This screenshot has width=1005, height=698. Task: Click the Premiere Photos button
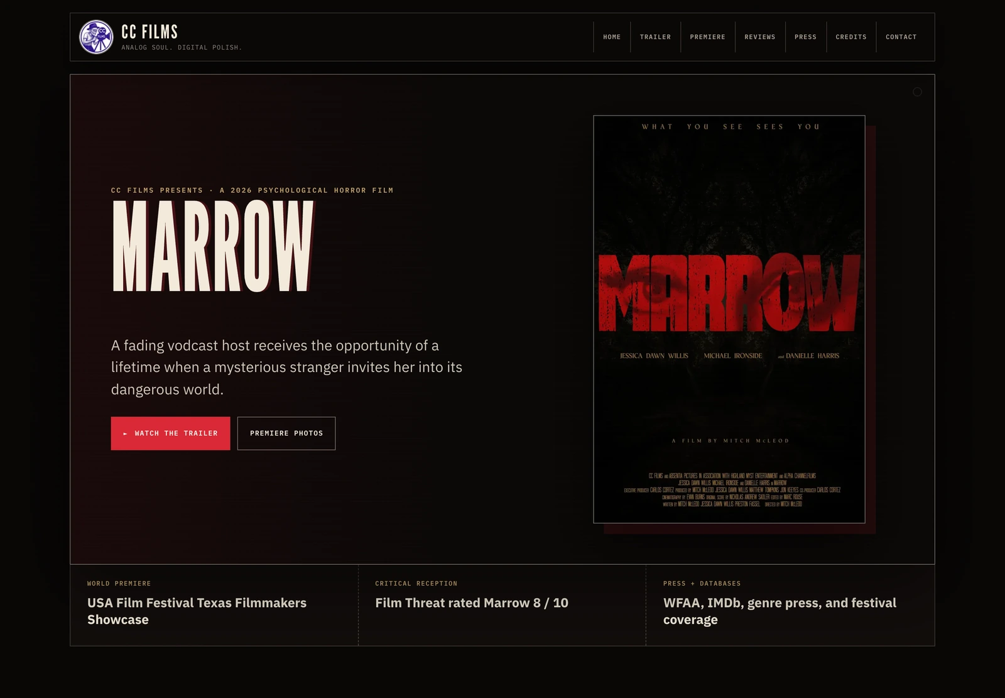[286, 434]
